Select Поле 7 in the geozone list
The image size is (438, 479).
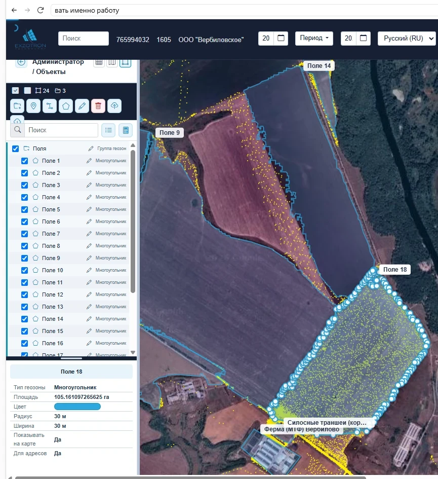coord(51,234)
